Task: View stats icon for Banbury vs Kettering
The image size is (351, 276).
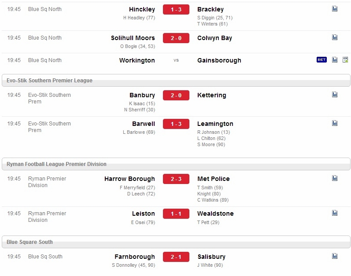Action: click(335, 95)
